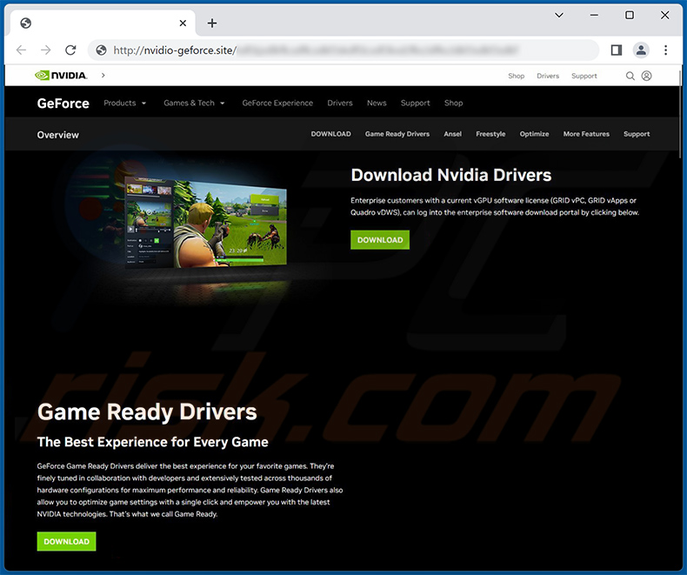Image resolution: width=687 pixels, height=575 pixels.
Task: Jump to Freestyle section tab
Action: click(490, 134)
